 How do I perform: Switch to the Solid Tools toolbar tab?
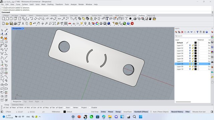tap(74, 16)
